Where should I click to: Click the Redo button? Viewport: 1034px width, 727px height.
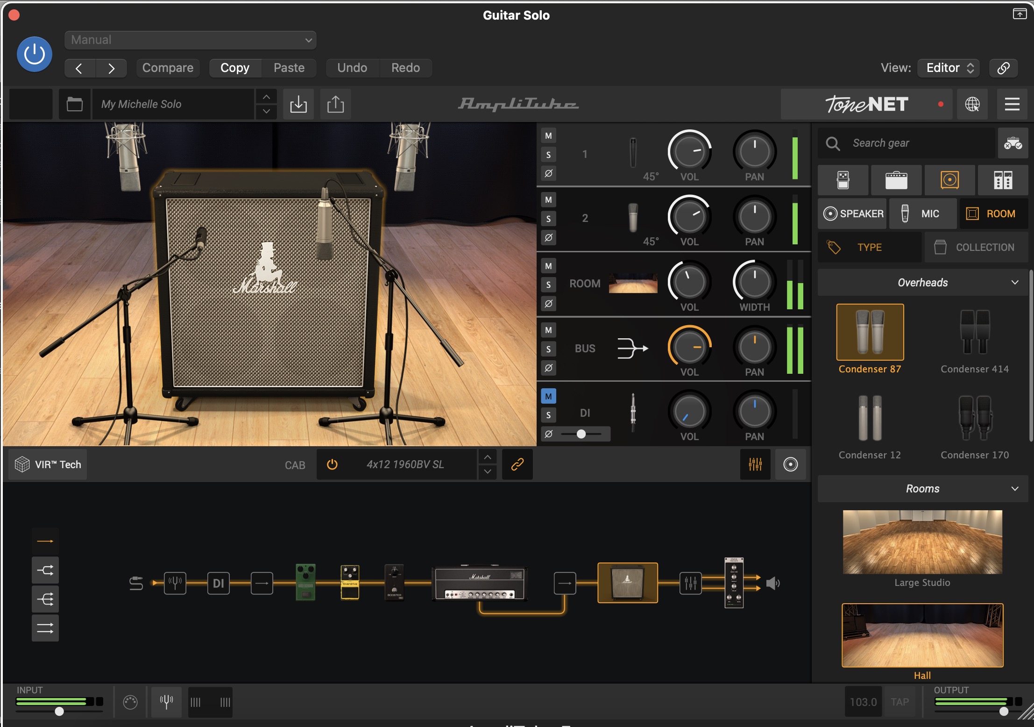pos(405,68)
